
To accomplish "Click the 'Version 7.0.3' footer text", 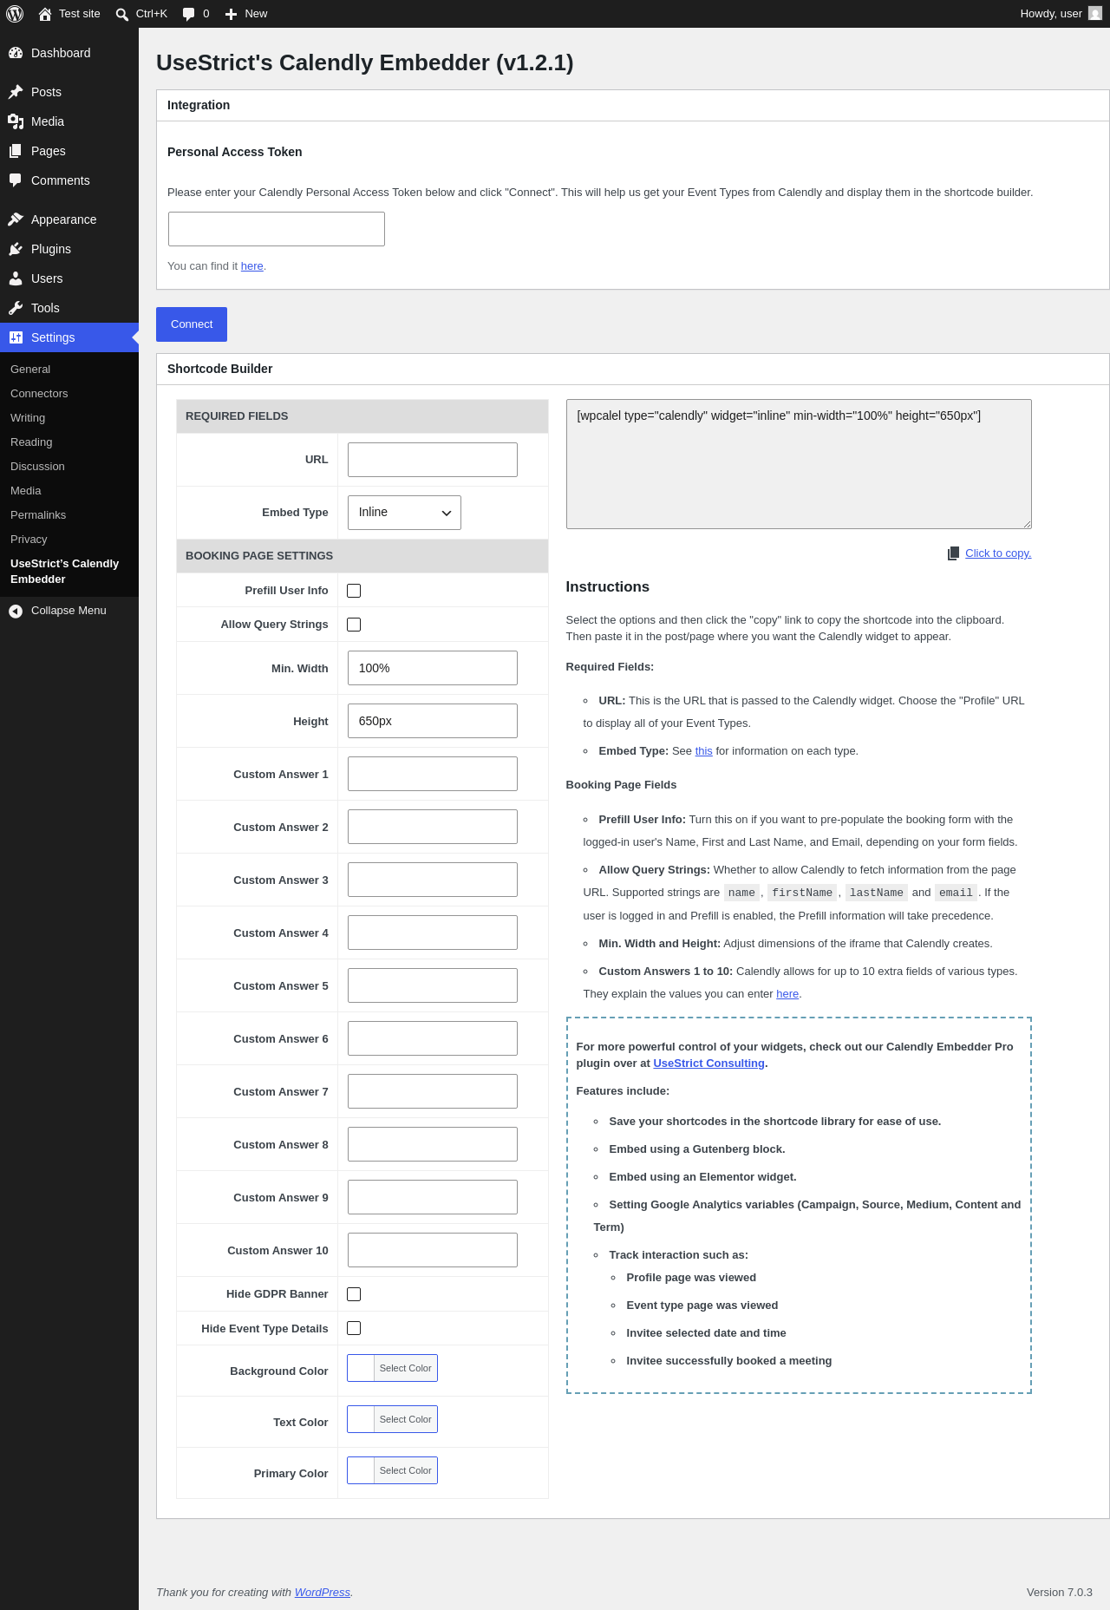I will [1060, 1593].
